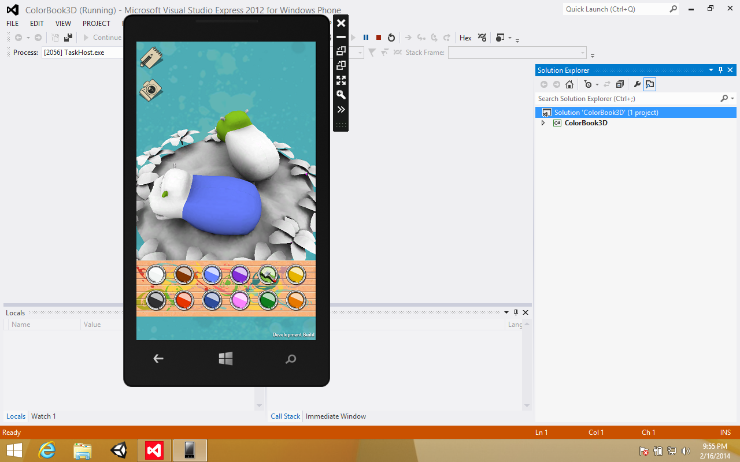The height and width of the screenshot is (462, 740).
Task: Click the emulator Fit to Screen icon
Action: coord(341,80)
